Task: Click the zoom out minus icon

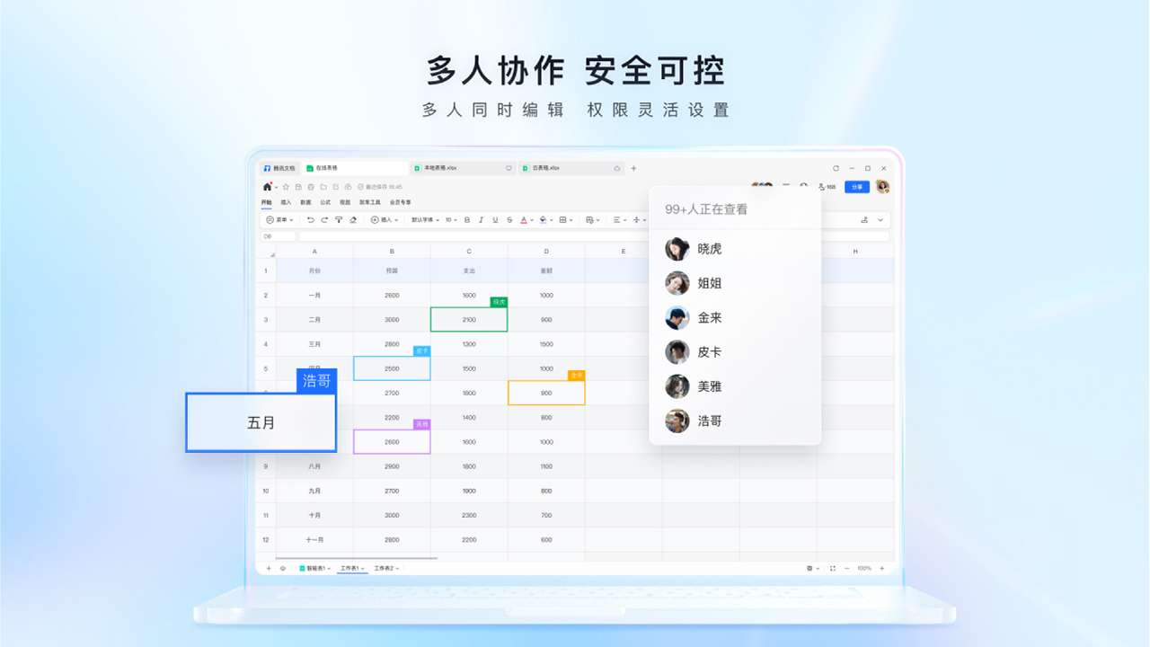Action: tap(847, 568)
